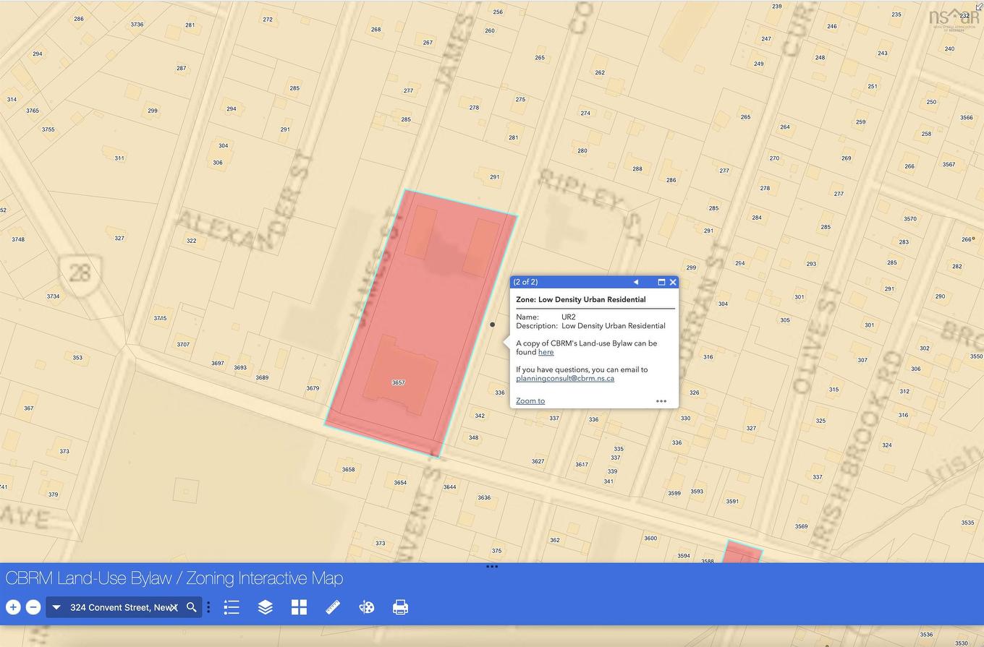Open the Basemap Gallery grid icon

point(299,607)
